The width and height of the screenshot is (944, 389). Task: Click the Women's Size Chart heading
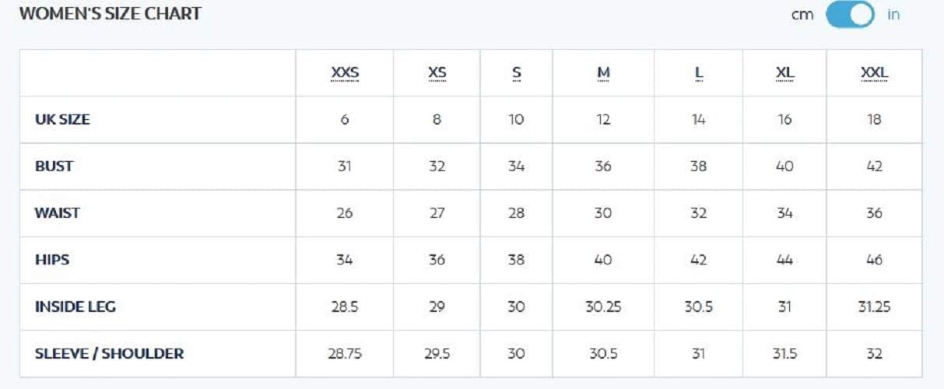(110, 14)
